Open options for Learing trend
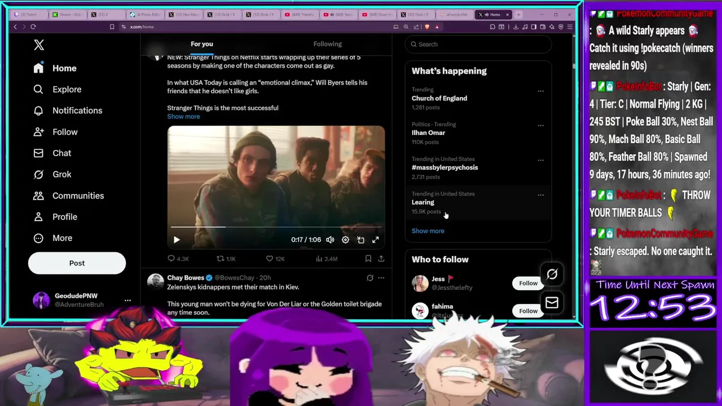Viewport: 722px width, 406px height. click(x=540, y=195)
